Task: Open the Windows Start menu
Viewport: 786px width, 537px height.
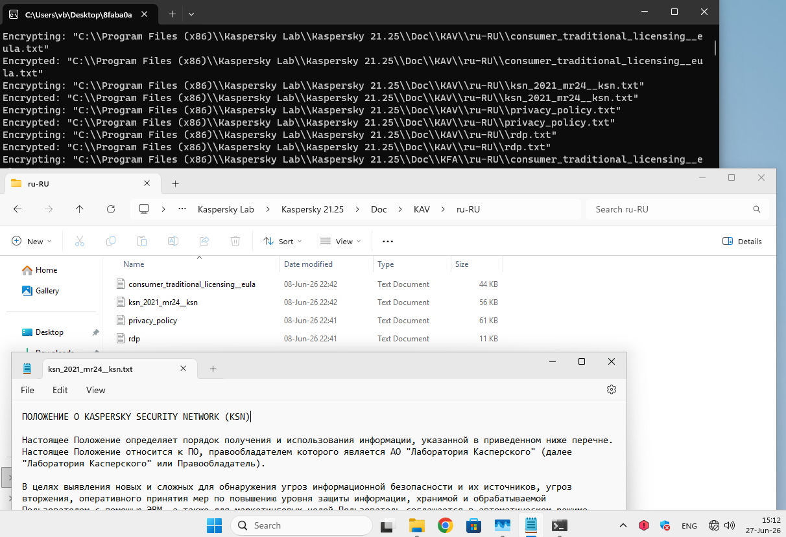Action: coord(214,525)
